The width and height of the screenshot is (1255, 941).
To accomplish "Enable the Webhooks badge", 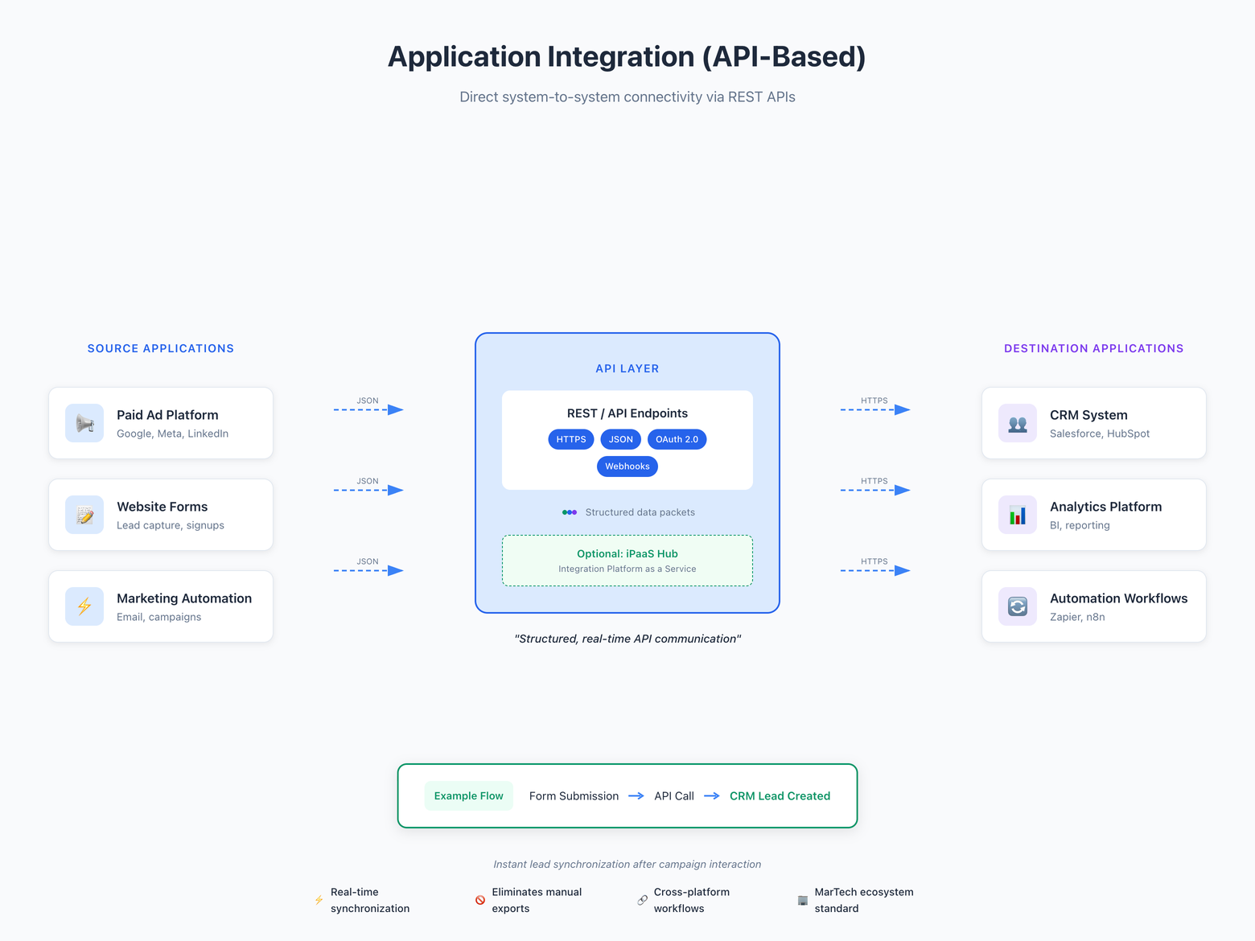I will tap(627, 466).
